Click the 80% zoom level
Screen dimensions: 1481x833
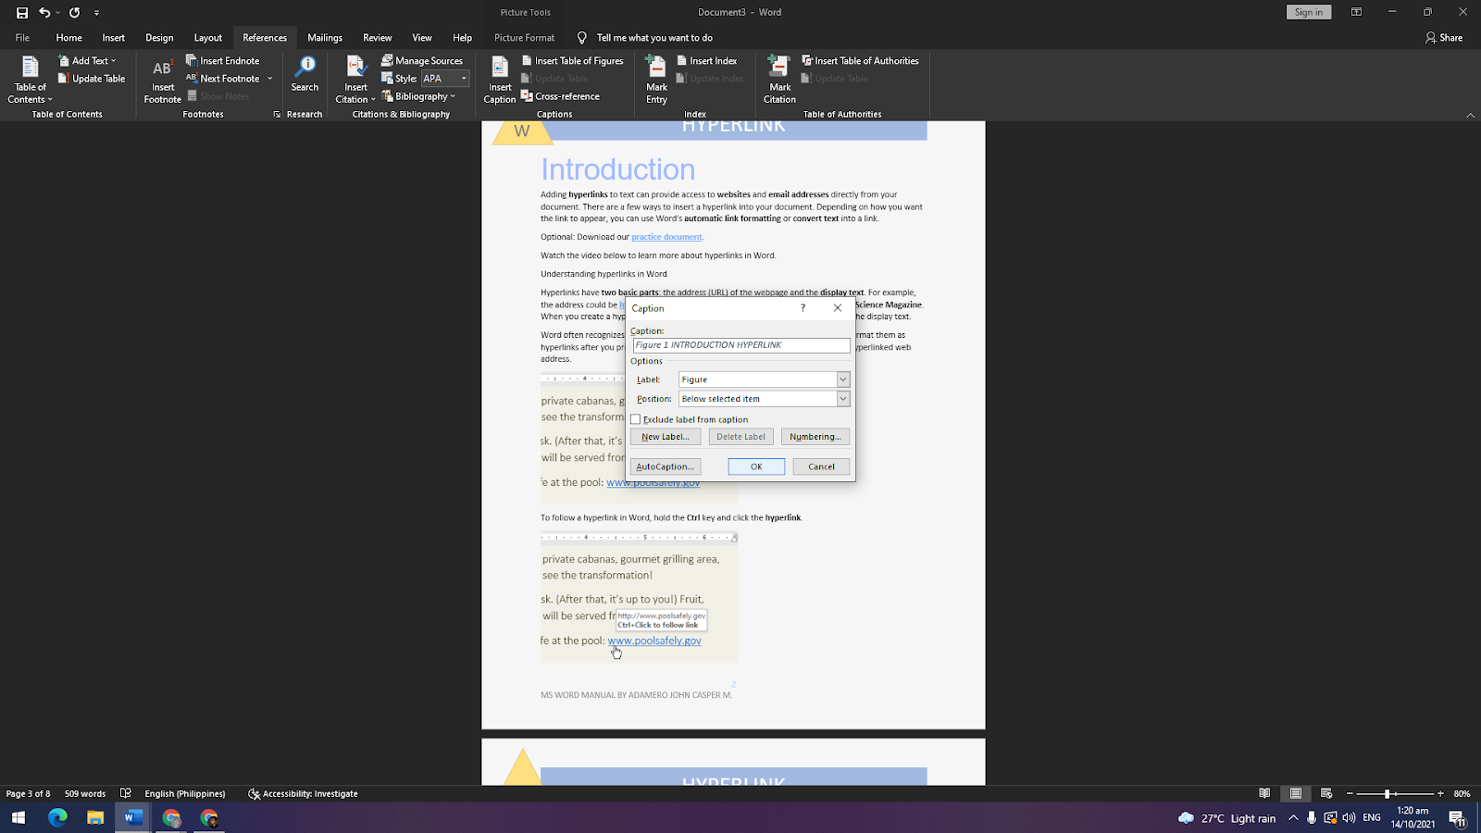1462,793
